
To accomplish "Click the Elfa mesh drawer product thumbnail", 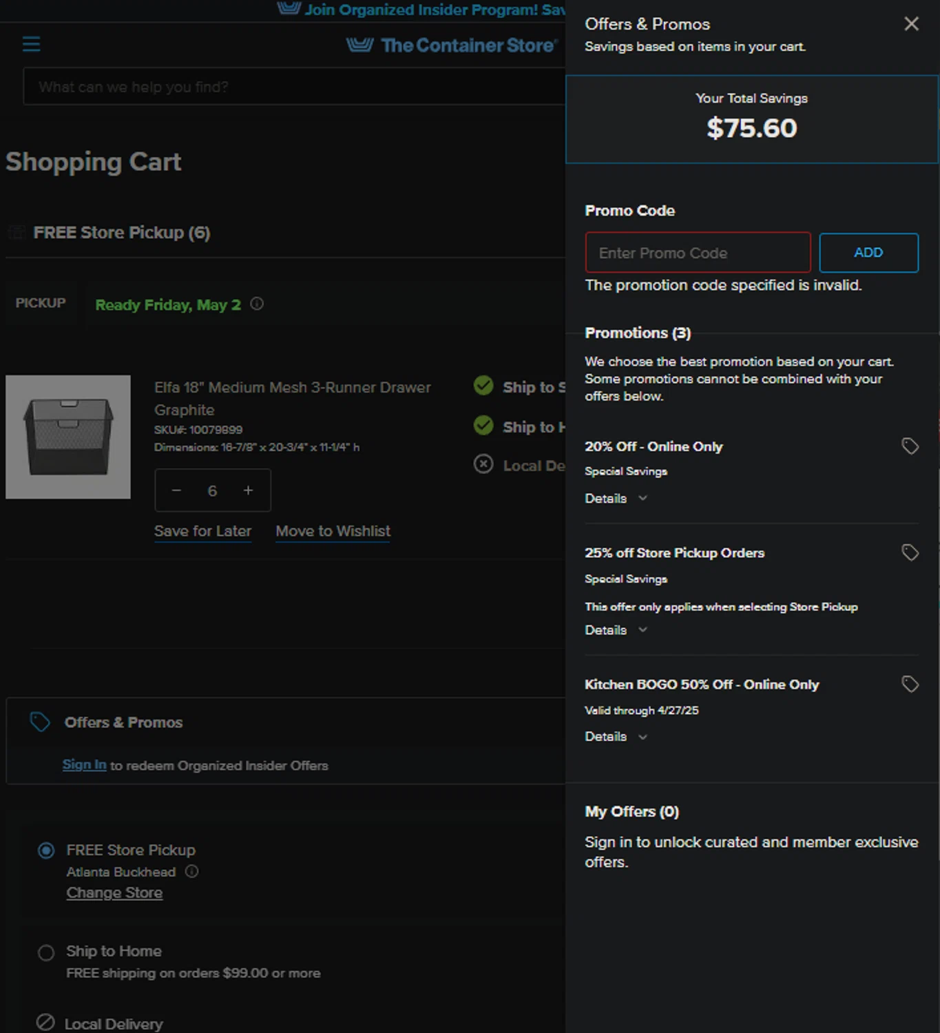I will [x=68, y=437].
